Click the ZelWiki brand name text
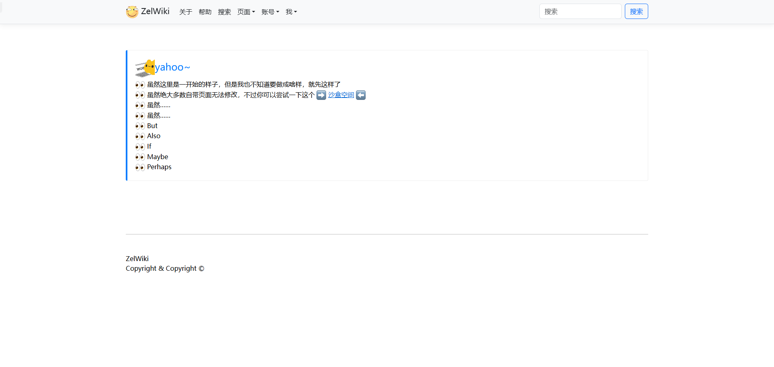 click(155, 11)
